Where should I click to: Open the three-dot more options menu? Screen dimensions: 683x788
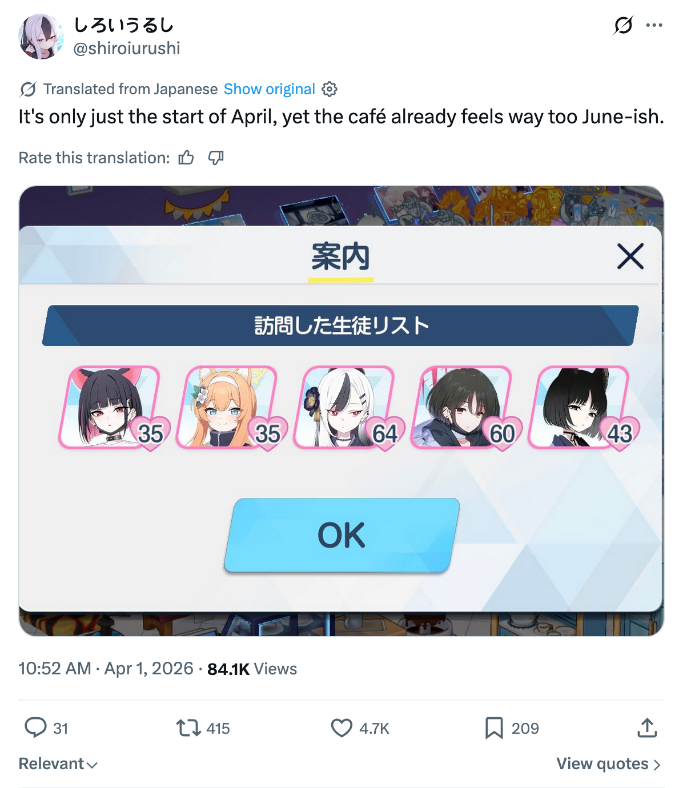tap(654, 25)
